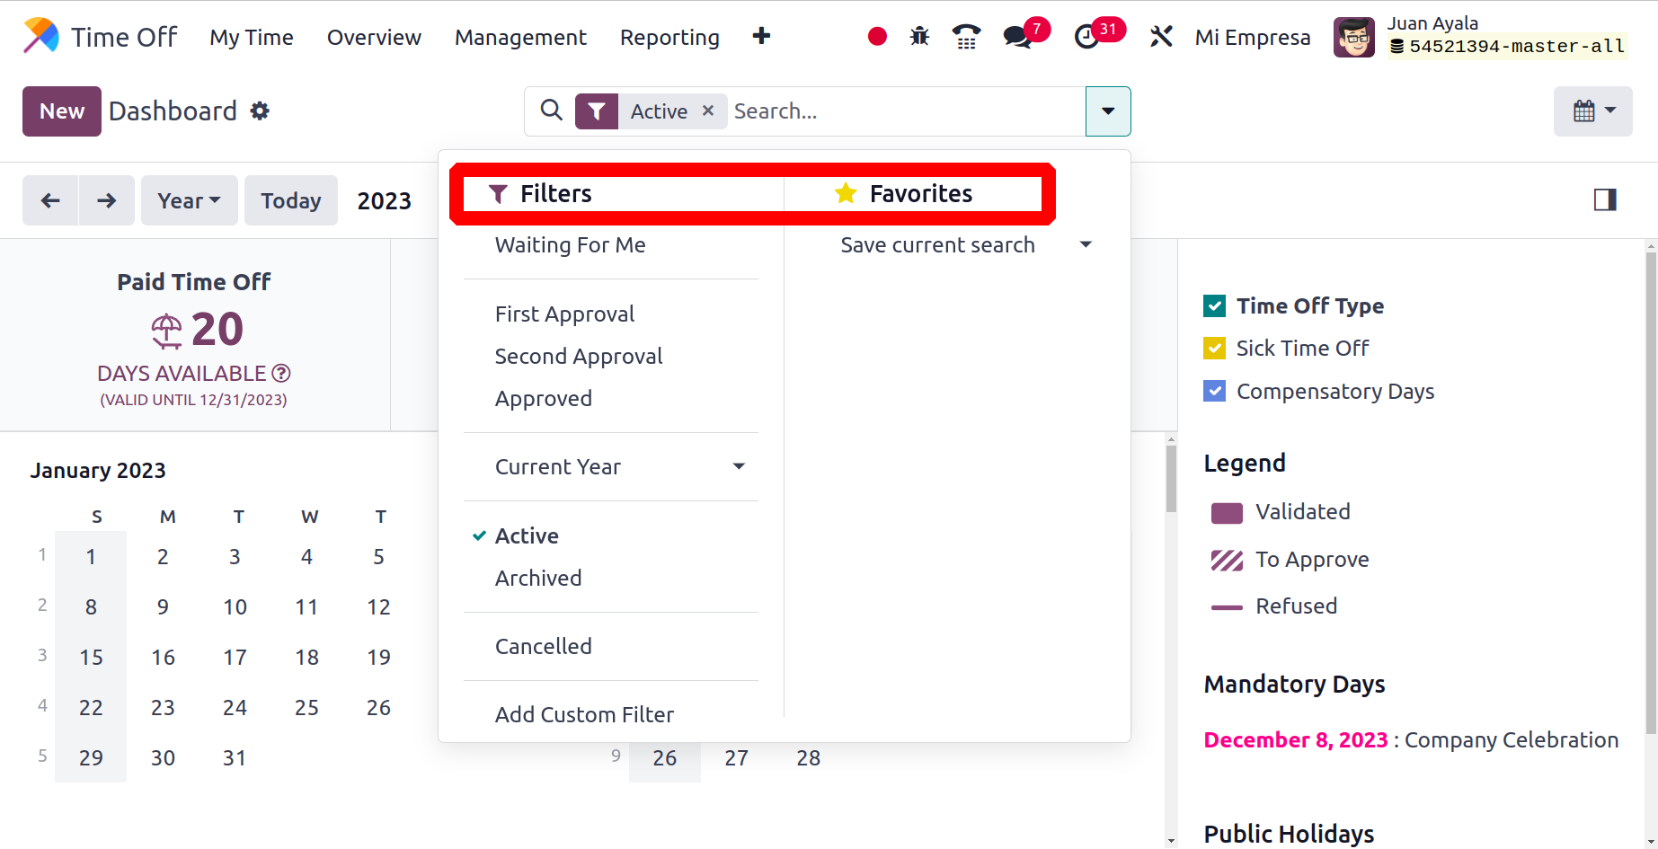Toggle the Sick Time Off checkbox

[x=1214, y=349]
